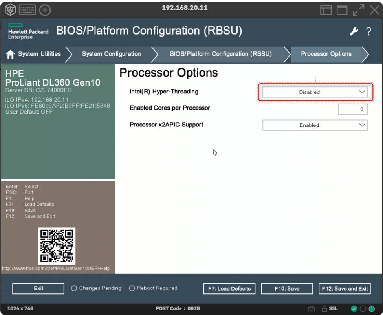Select the Reboot Required radio indicator
Viewport: 383px width, 315px height.
pos(132,288)
